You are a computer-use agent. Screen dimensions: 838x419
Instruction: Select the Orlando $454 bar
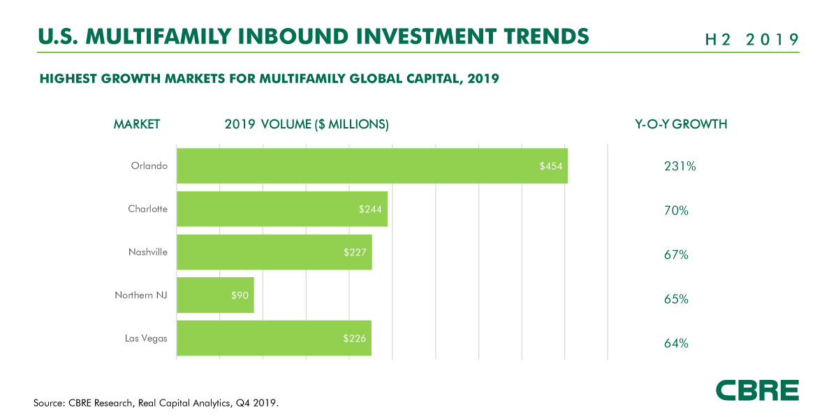point(372,166)
